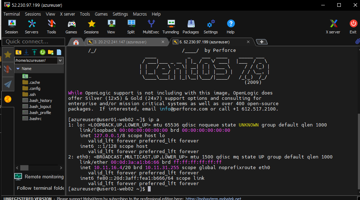360x200 pixels.
Task: Select the .bash_history file
Action: (x=37, y=100)
